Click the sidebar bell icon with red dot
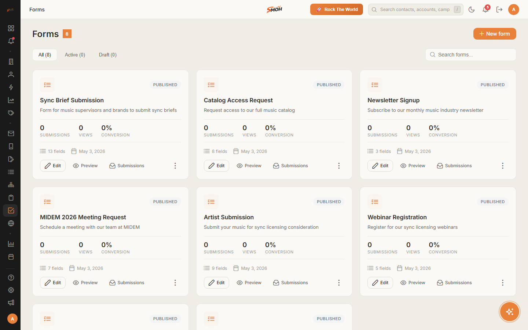Viewport: 528px width, 330px height. (x=11, y=41)
